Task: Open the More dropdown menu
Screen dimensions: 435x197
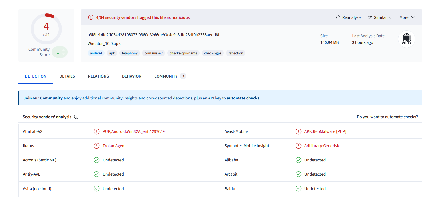Action: pos(407,17)
